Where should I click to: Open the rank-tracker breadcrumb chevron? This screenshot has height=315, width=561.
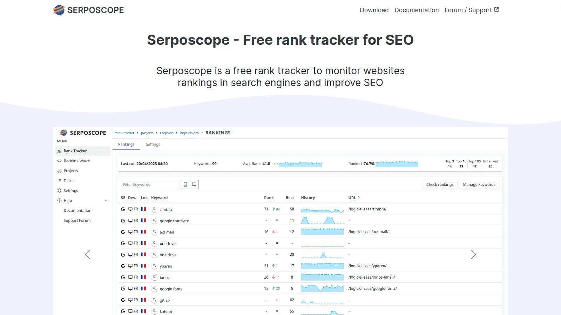(137, 133)
